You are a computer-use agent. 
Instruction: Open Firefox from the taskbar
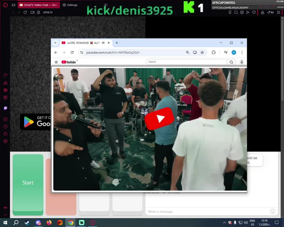[x=49, y=223]
